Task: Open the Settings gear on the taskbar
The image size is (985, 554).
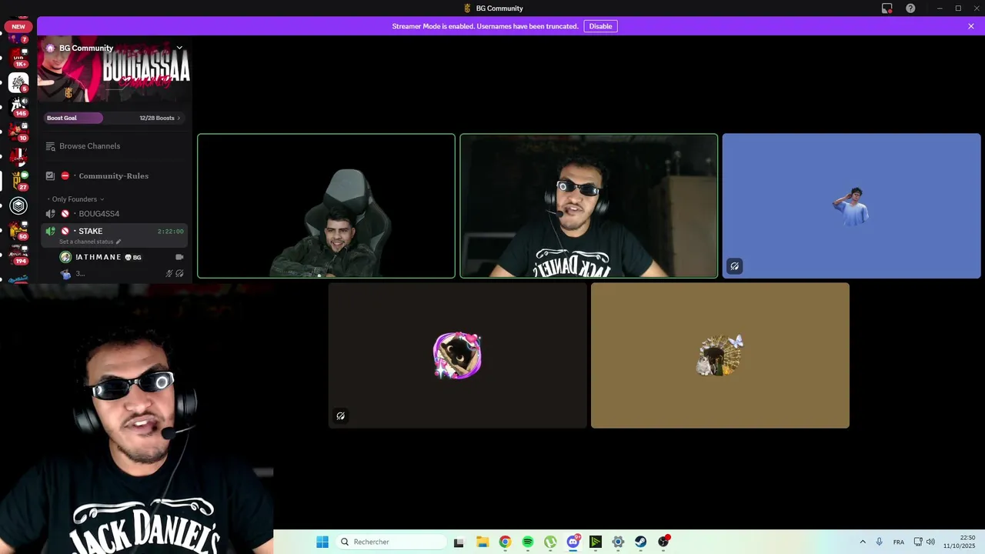Action: [x=618, y=542]
